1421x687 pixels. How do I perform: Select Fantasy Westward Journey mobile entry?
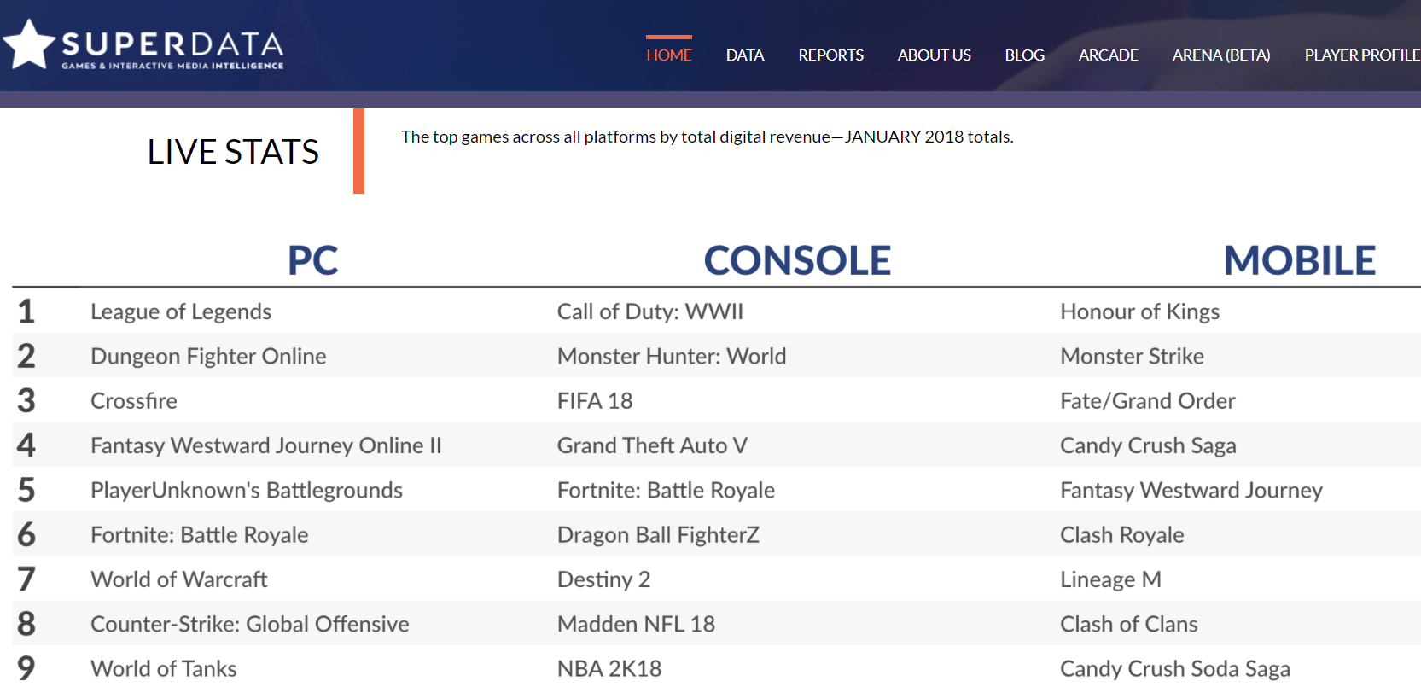pyautogui.click(x=1191, y=490)
